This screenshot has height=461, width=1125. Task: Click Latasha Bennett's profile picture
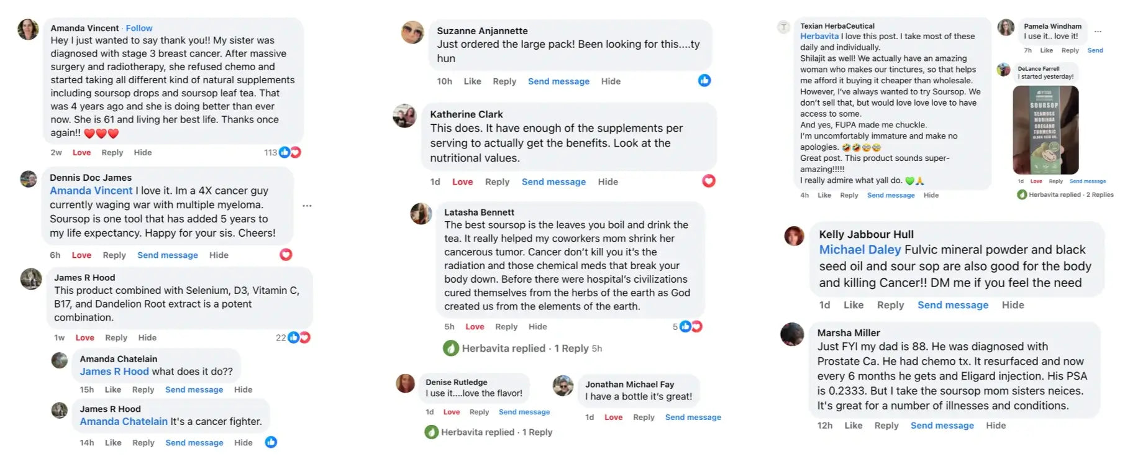coord(421,214)
